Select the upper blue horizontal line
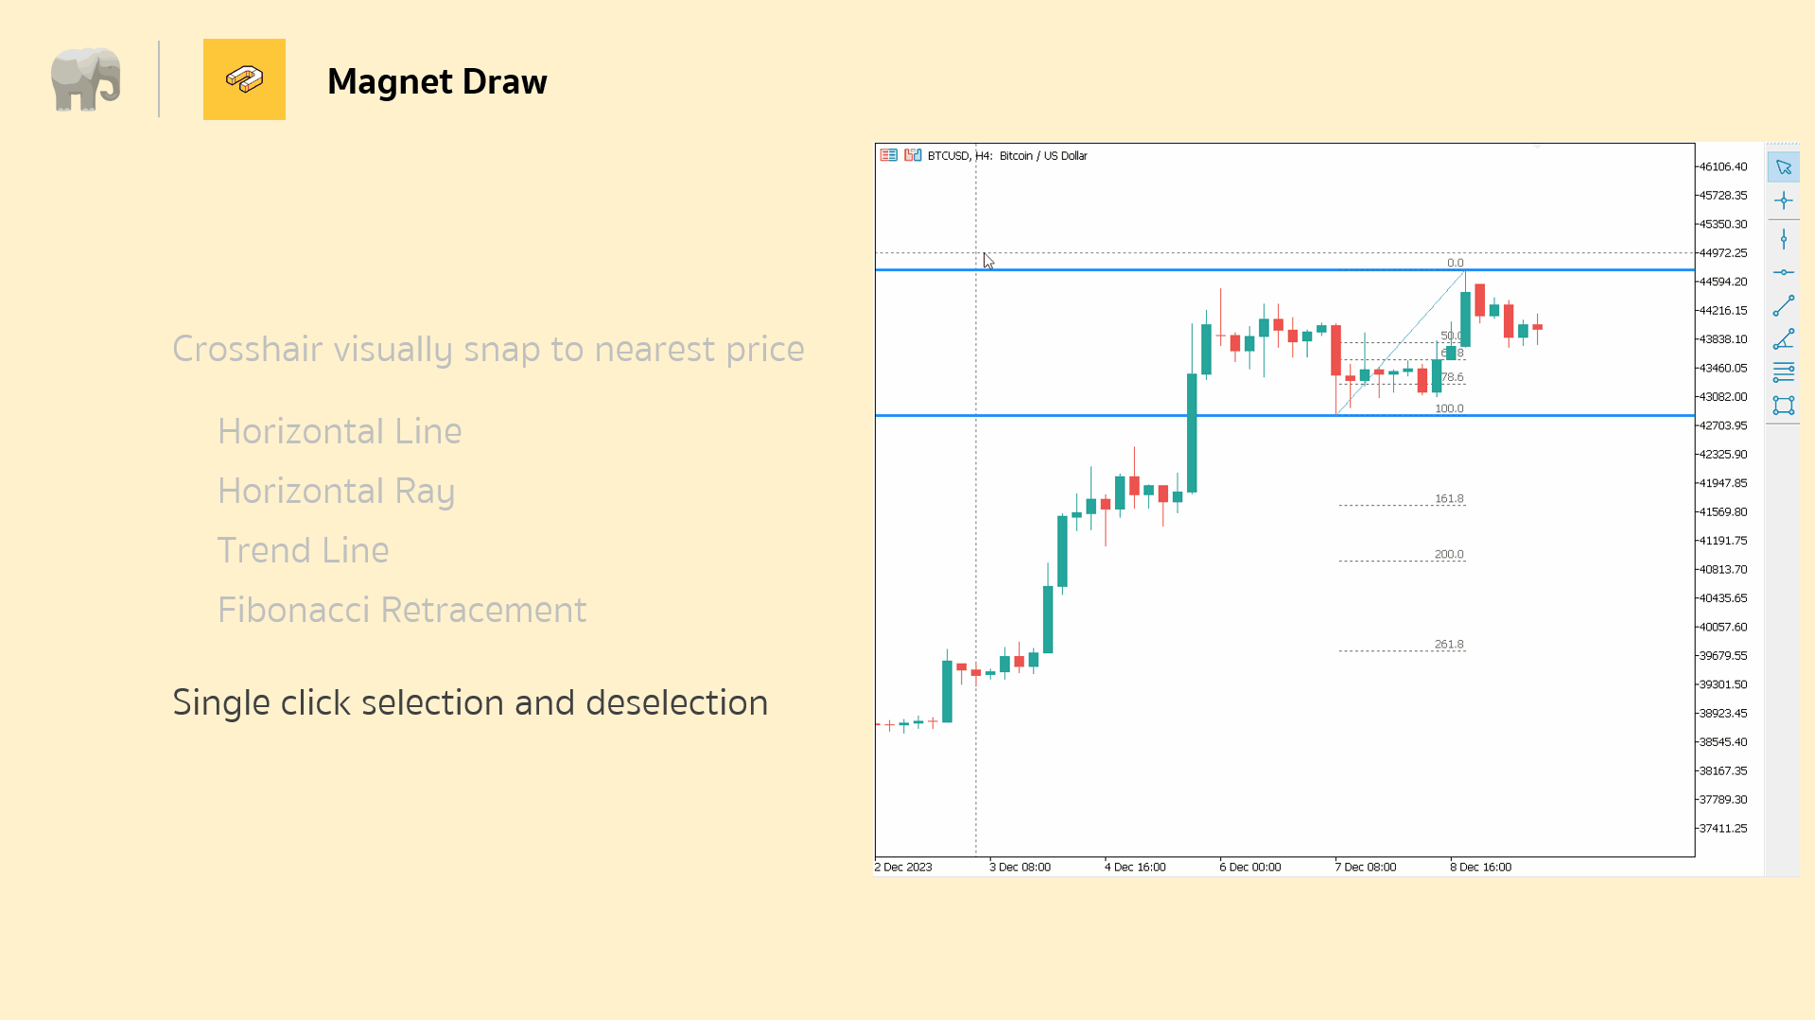1815x1020 pixels. 1088,270
